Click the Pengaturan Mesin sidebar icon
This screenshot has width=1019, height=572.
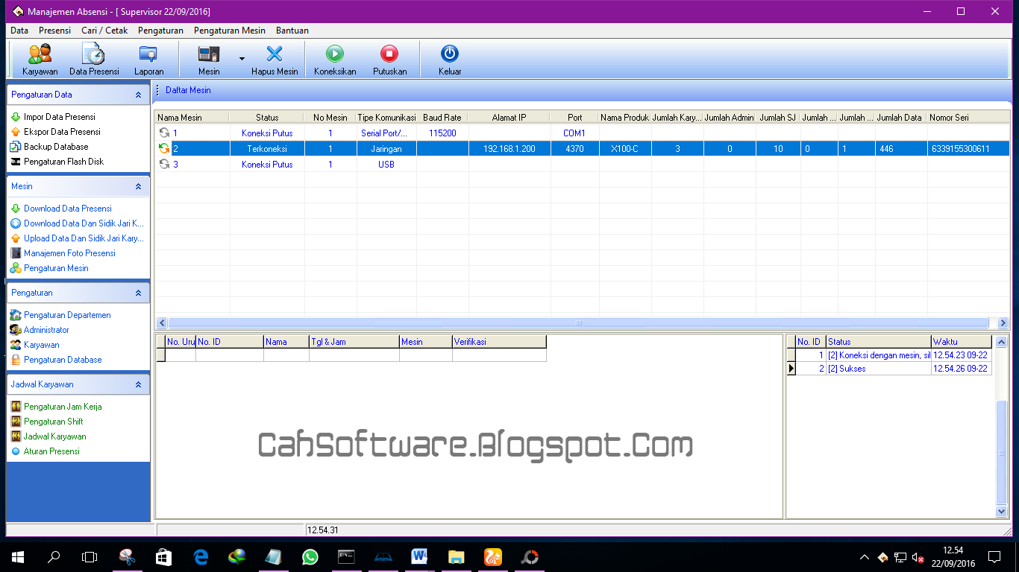[16, 268]
